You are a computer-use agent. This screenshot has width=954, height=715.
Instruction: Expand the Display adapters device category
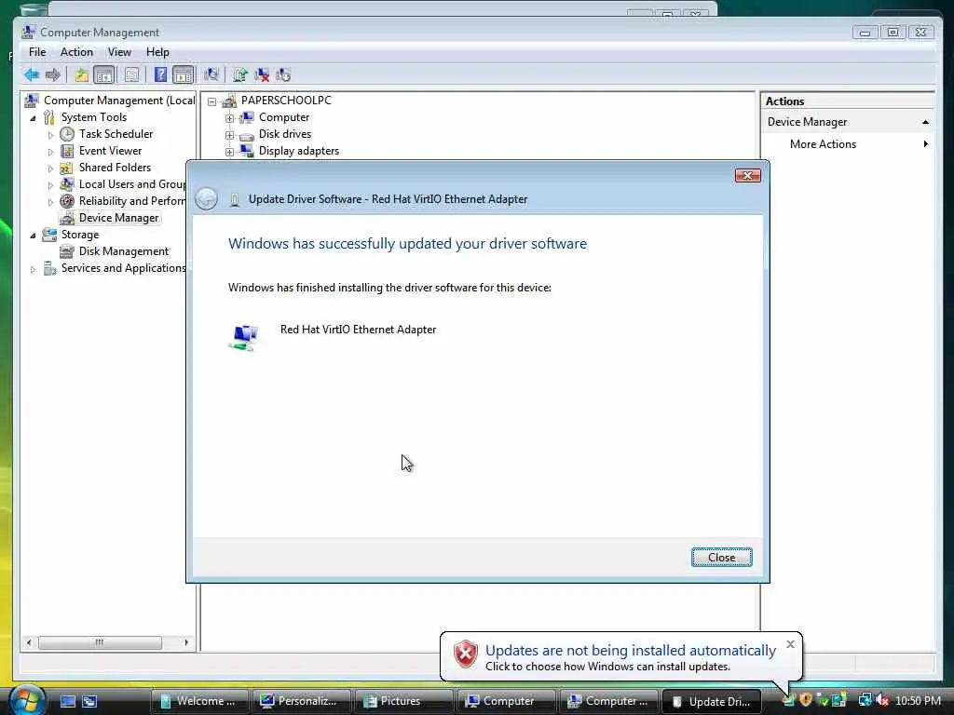229,152
